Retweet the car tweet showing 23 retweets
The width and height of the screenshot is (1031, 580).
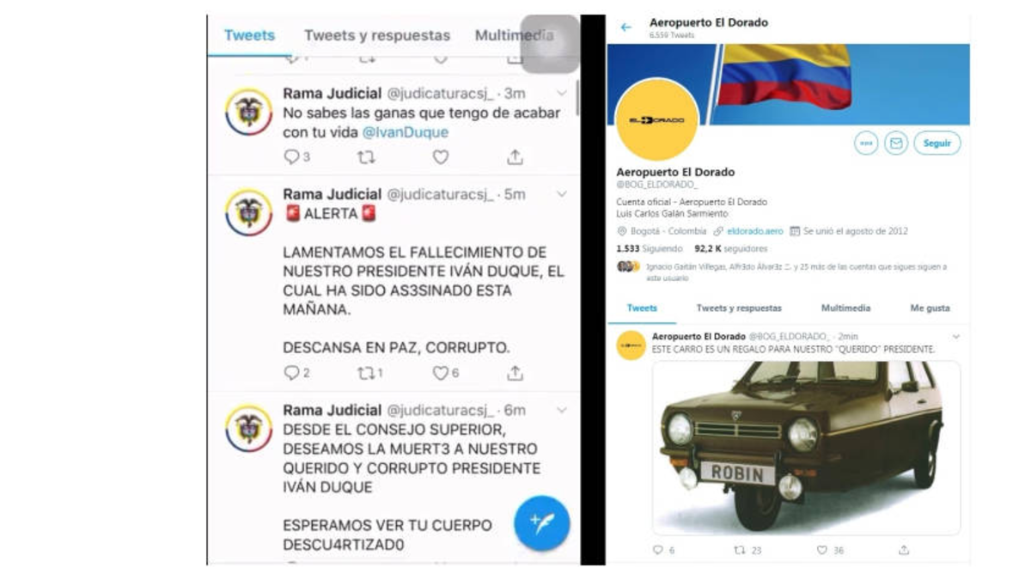click(739, 550)
